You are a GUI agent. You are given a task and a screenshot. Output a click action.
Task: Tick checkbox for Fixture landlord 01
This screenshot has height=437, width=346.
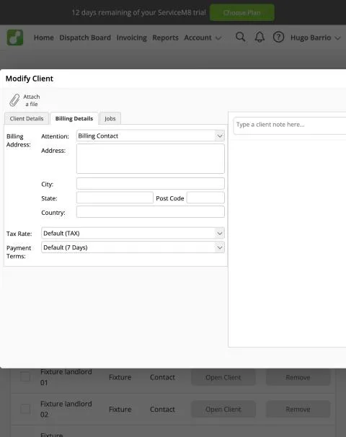[25, 377]
